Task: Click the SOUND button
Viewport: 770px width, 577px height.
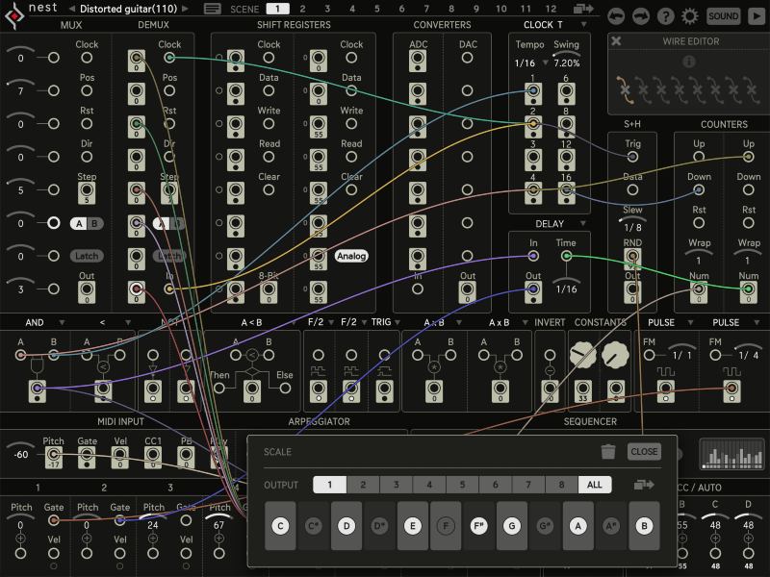Action: [722, 15]
